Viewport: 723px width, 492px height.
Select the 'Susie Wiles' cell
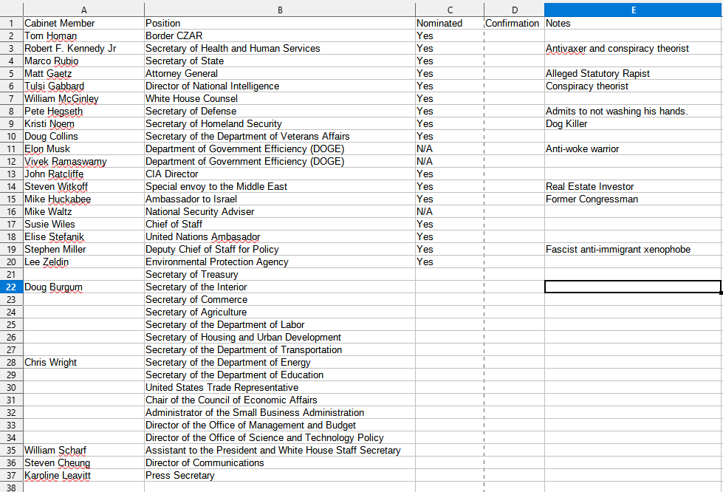[x=83, y=224]
